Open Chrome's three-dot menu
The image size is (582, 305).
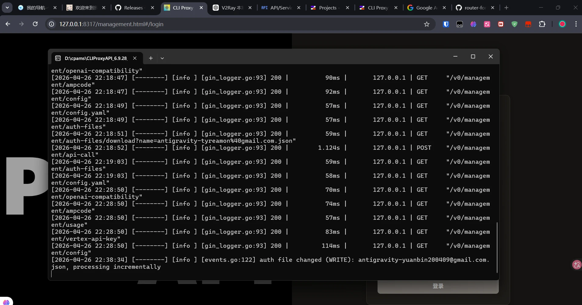pyautogui.click(x=576, y=24)
